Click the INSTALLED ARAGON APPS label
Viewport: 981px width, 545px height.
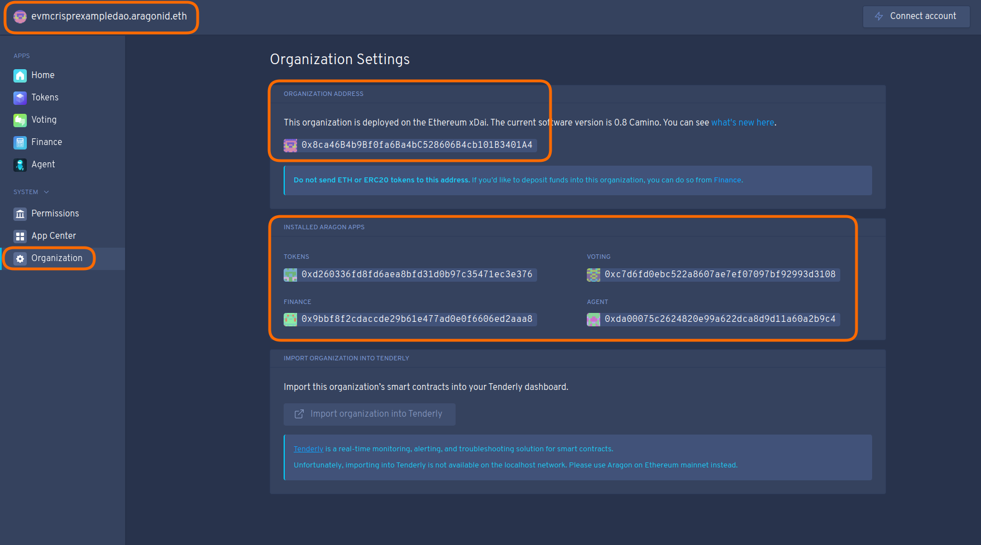pos(324,227)
